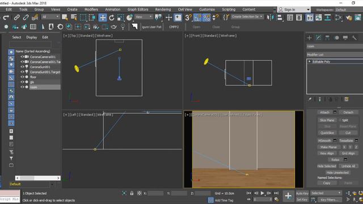Open the Modifier List dropdown

pos(335,54)
